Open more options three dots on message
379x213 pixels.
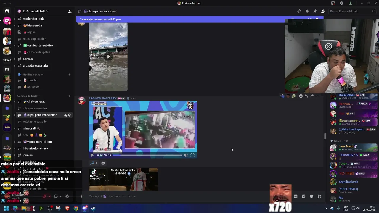(317, 96)
